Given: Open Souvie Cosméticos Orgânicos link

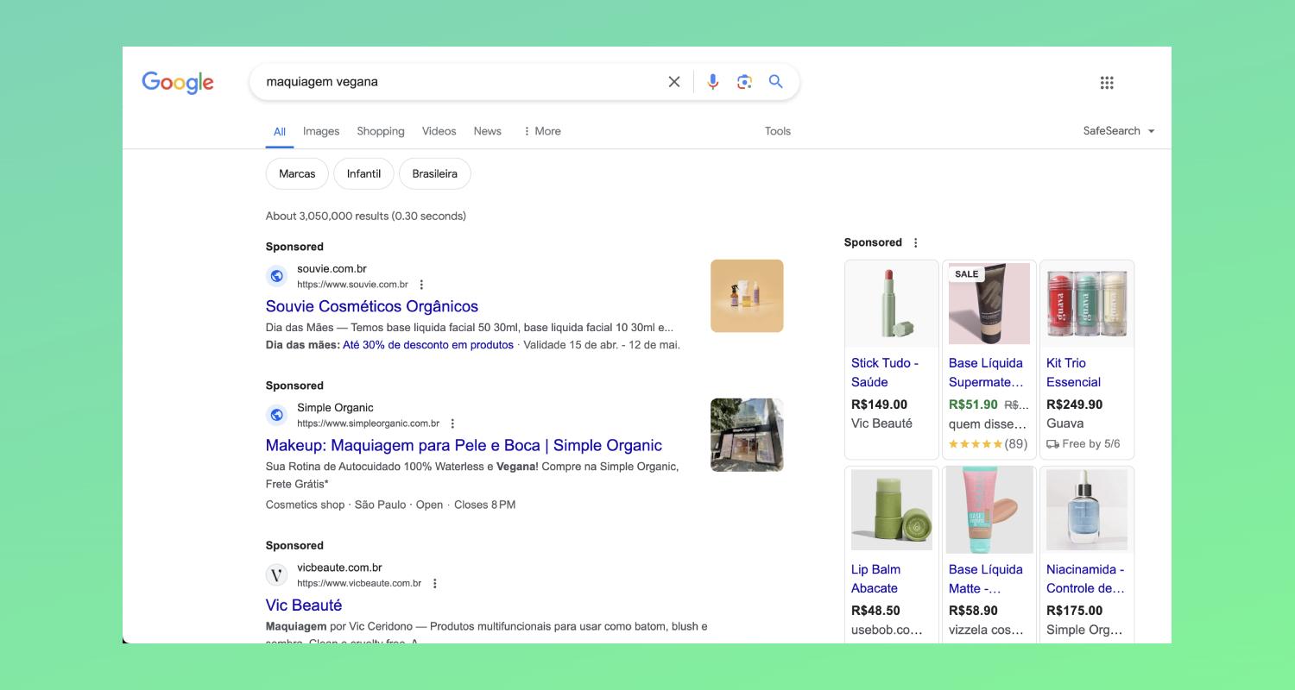Looking at the screenshot, I should tap(371, 306).
